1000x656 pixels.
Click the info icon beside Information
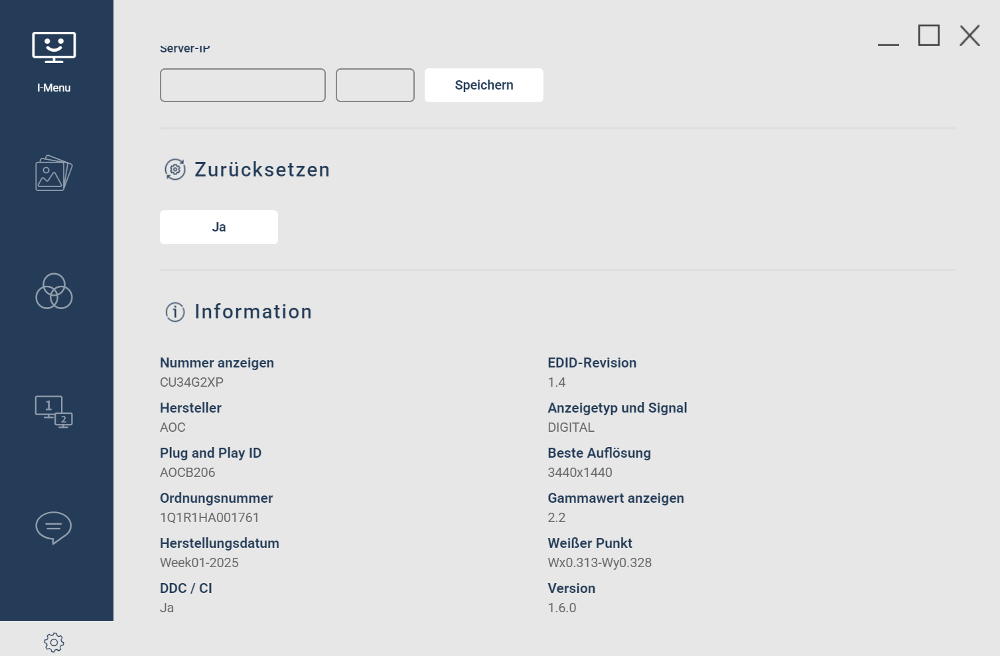coord(175,312)
